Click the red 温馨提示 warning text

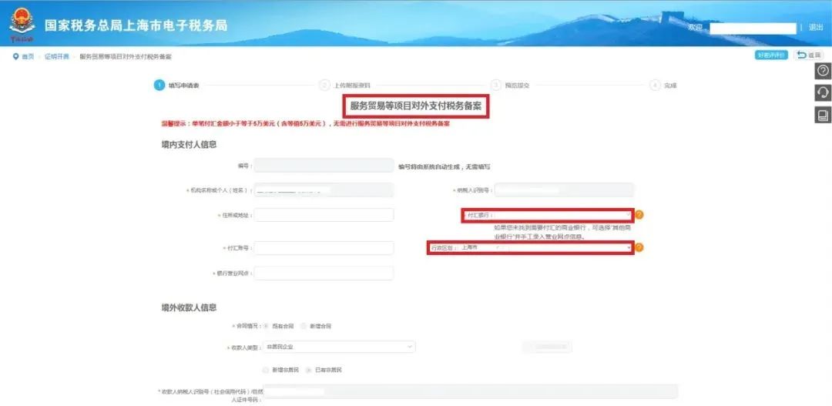click(306, 124)
